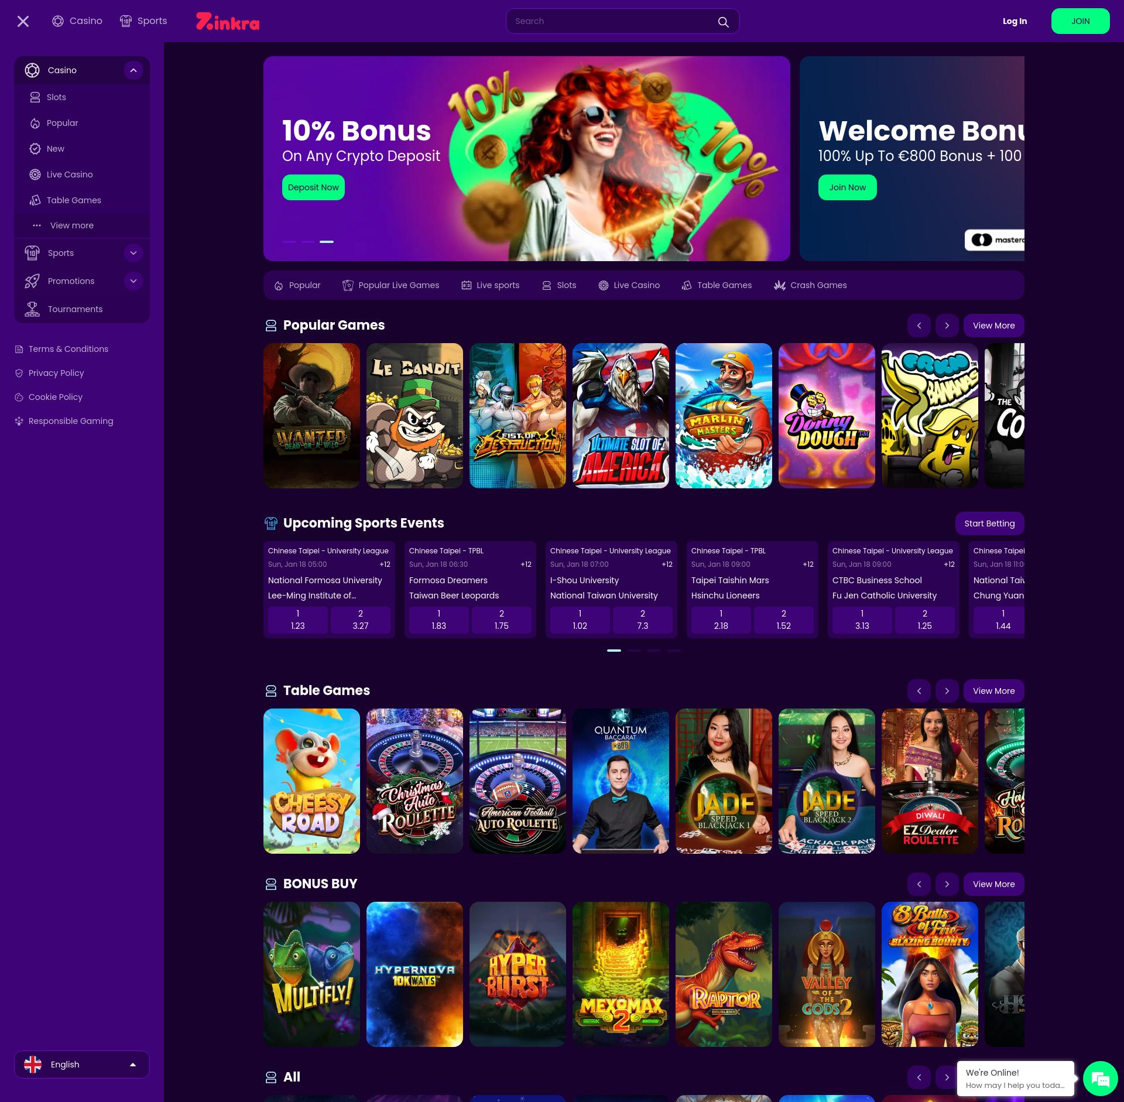1124x1102 pixels.
Task: Click the Tournaments trophy icon
Action: [x=32, y=309]
